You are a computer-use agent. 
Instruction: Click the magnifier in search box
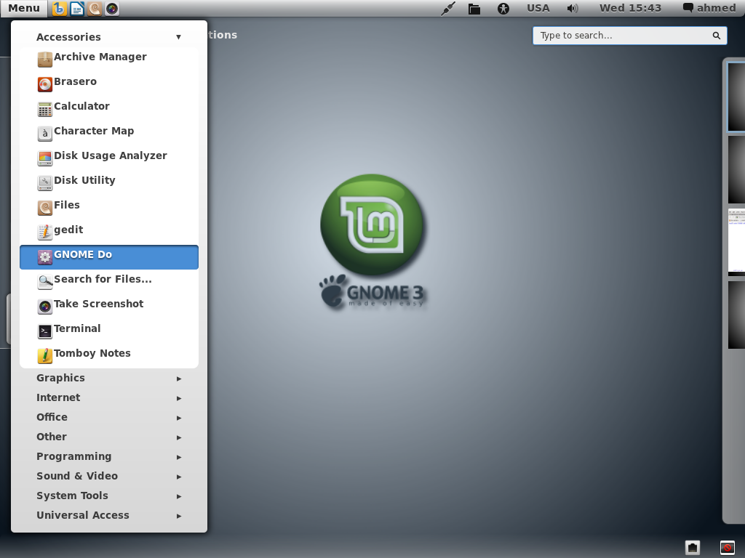[716, 36]
